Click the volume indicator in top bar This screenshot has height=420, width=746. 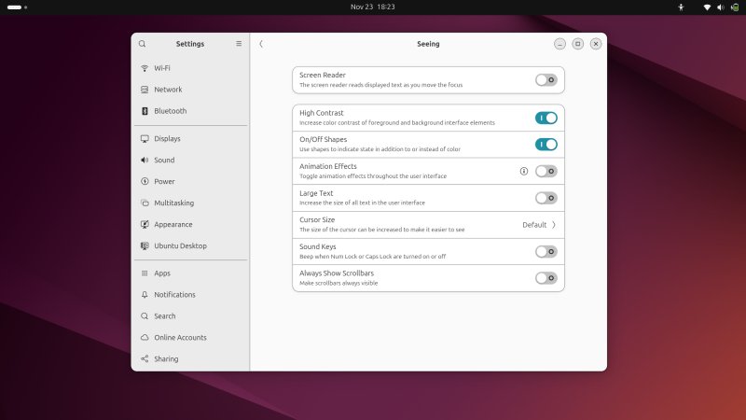[721, 7]
